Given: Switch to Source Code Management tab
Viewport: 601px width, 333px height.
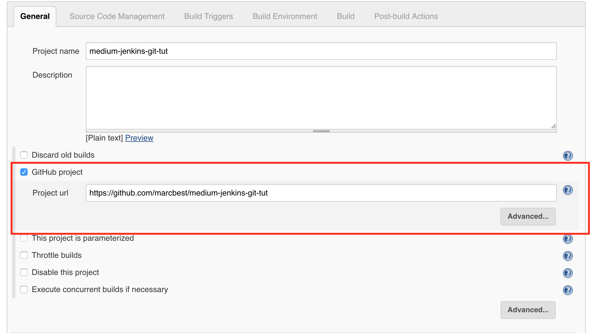Looking at the screenshot, I should tap(117, 16).
